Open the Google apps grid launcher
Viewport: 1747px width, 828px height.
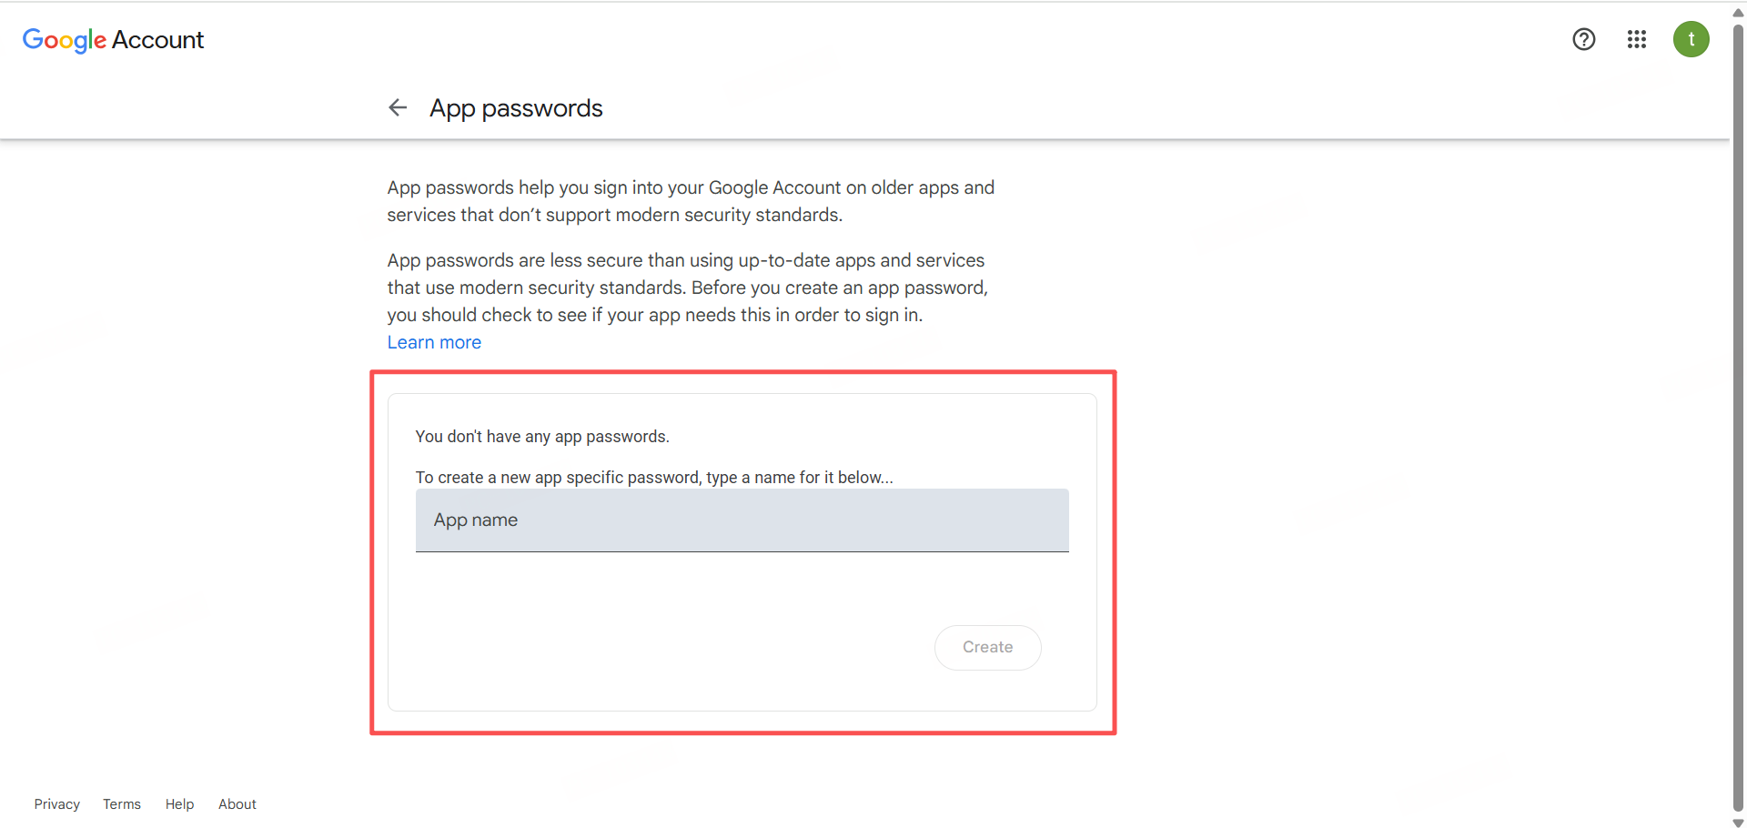tap(1636, 39)
